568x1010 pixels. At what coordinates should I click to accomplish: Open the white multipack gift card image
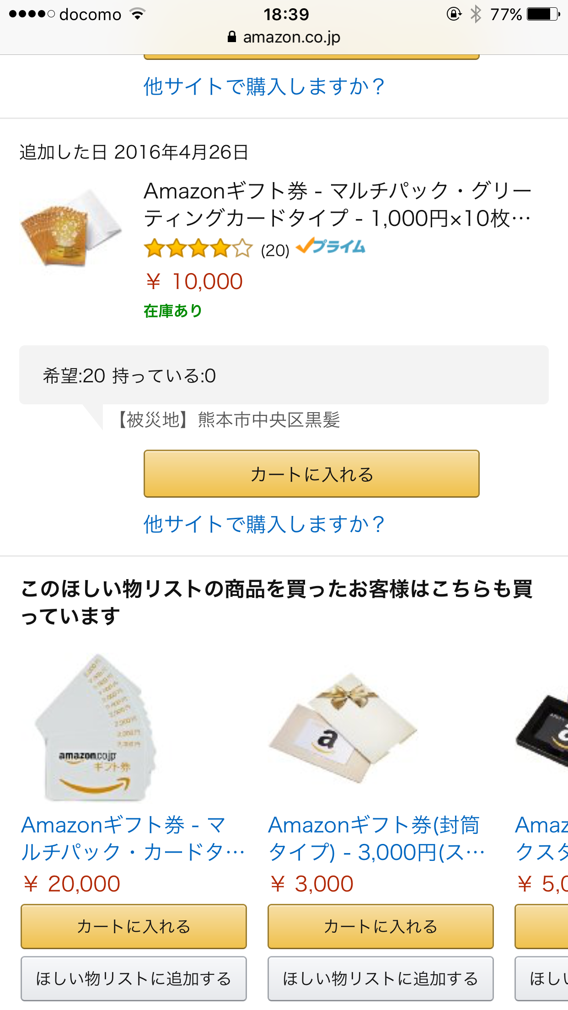click(97, 728)
